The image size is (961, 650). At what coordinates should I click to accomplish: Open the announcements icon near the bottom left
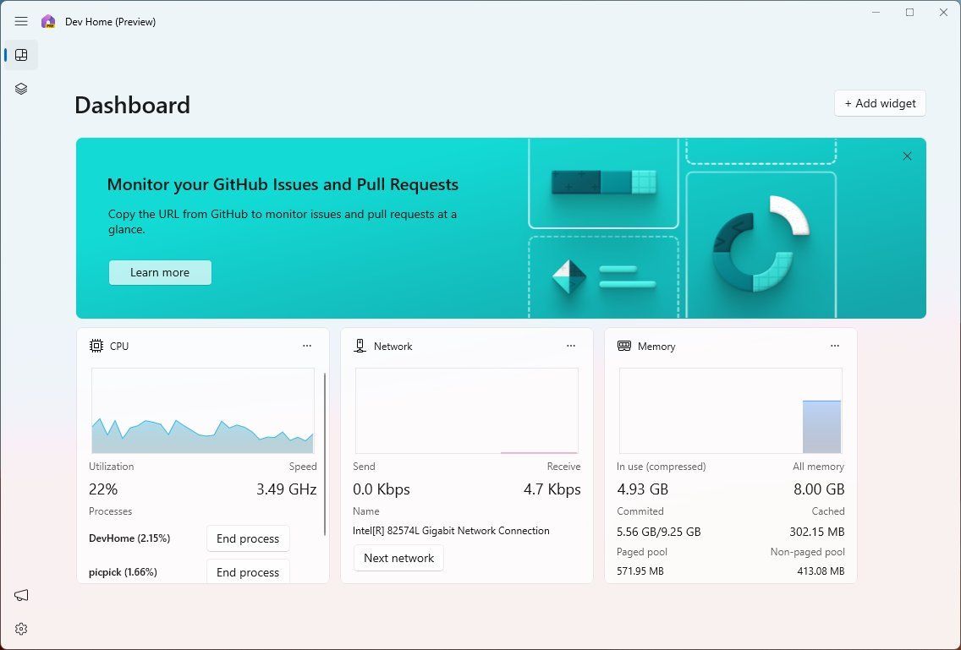click(x=20, y=595)
